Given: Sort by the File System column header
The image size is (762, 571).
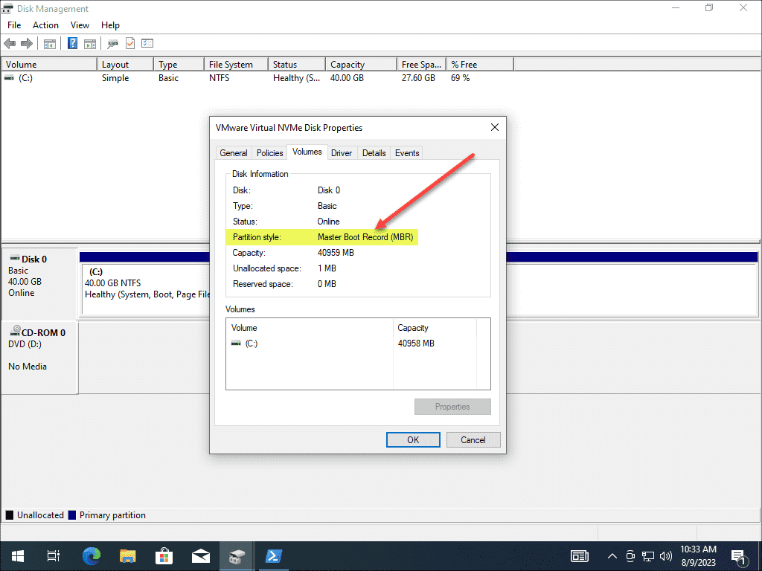Looking at the screenshot, I should click(236, 65).
